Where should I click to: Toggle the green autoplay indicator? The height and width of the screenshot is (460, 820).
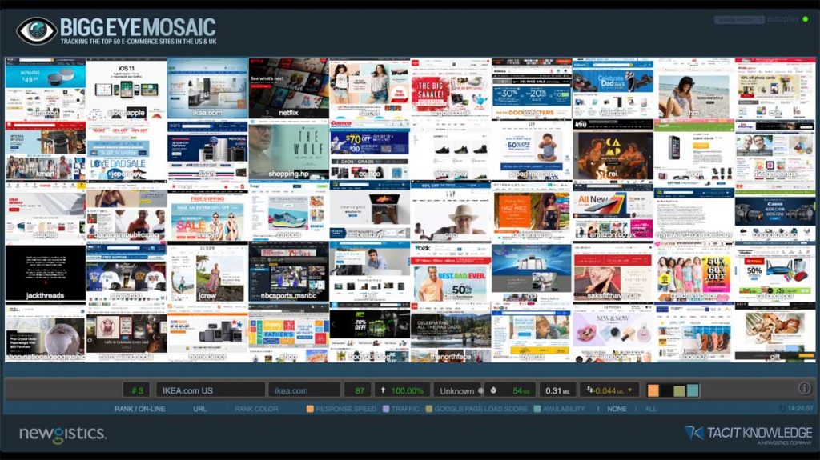point(806,19)
